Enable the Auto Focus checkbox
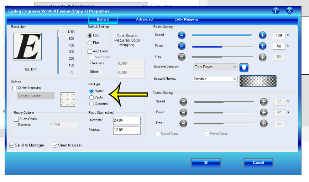The height and width of the screenshot is (182, 309). point(90,51)
